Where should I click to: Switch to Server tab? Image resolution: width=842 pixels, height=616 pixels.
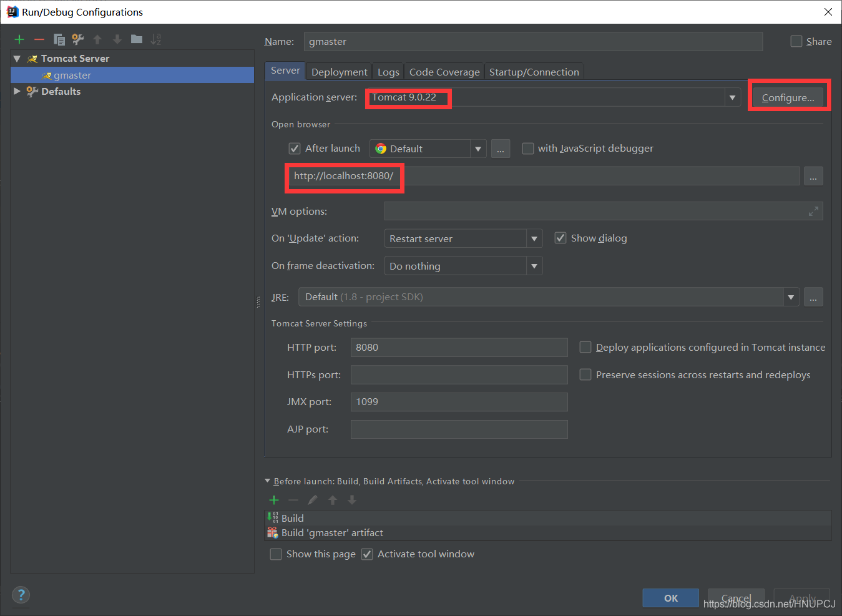point(285,71)
